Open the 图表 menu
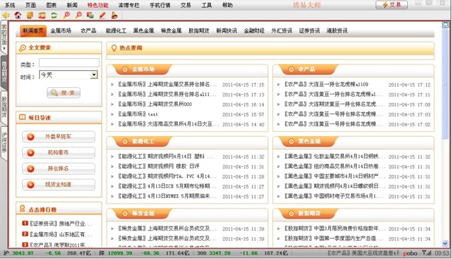The image size is (452, 259). click(51, 5)
